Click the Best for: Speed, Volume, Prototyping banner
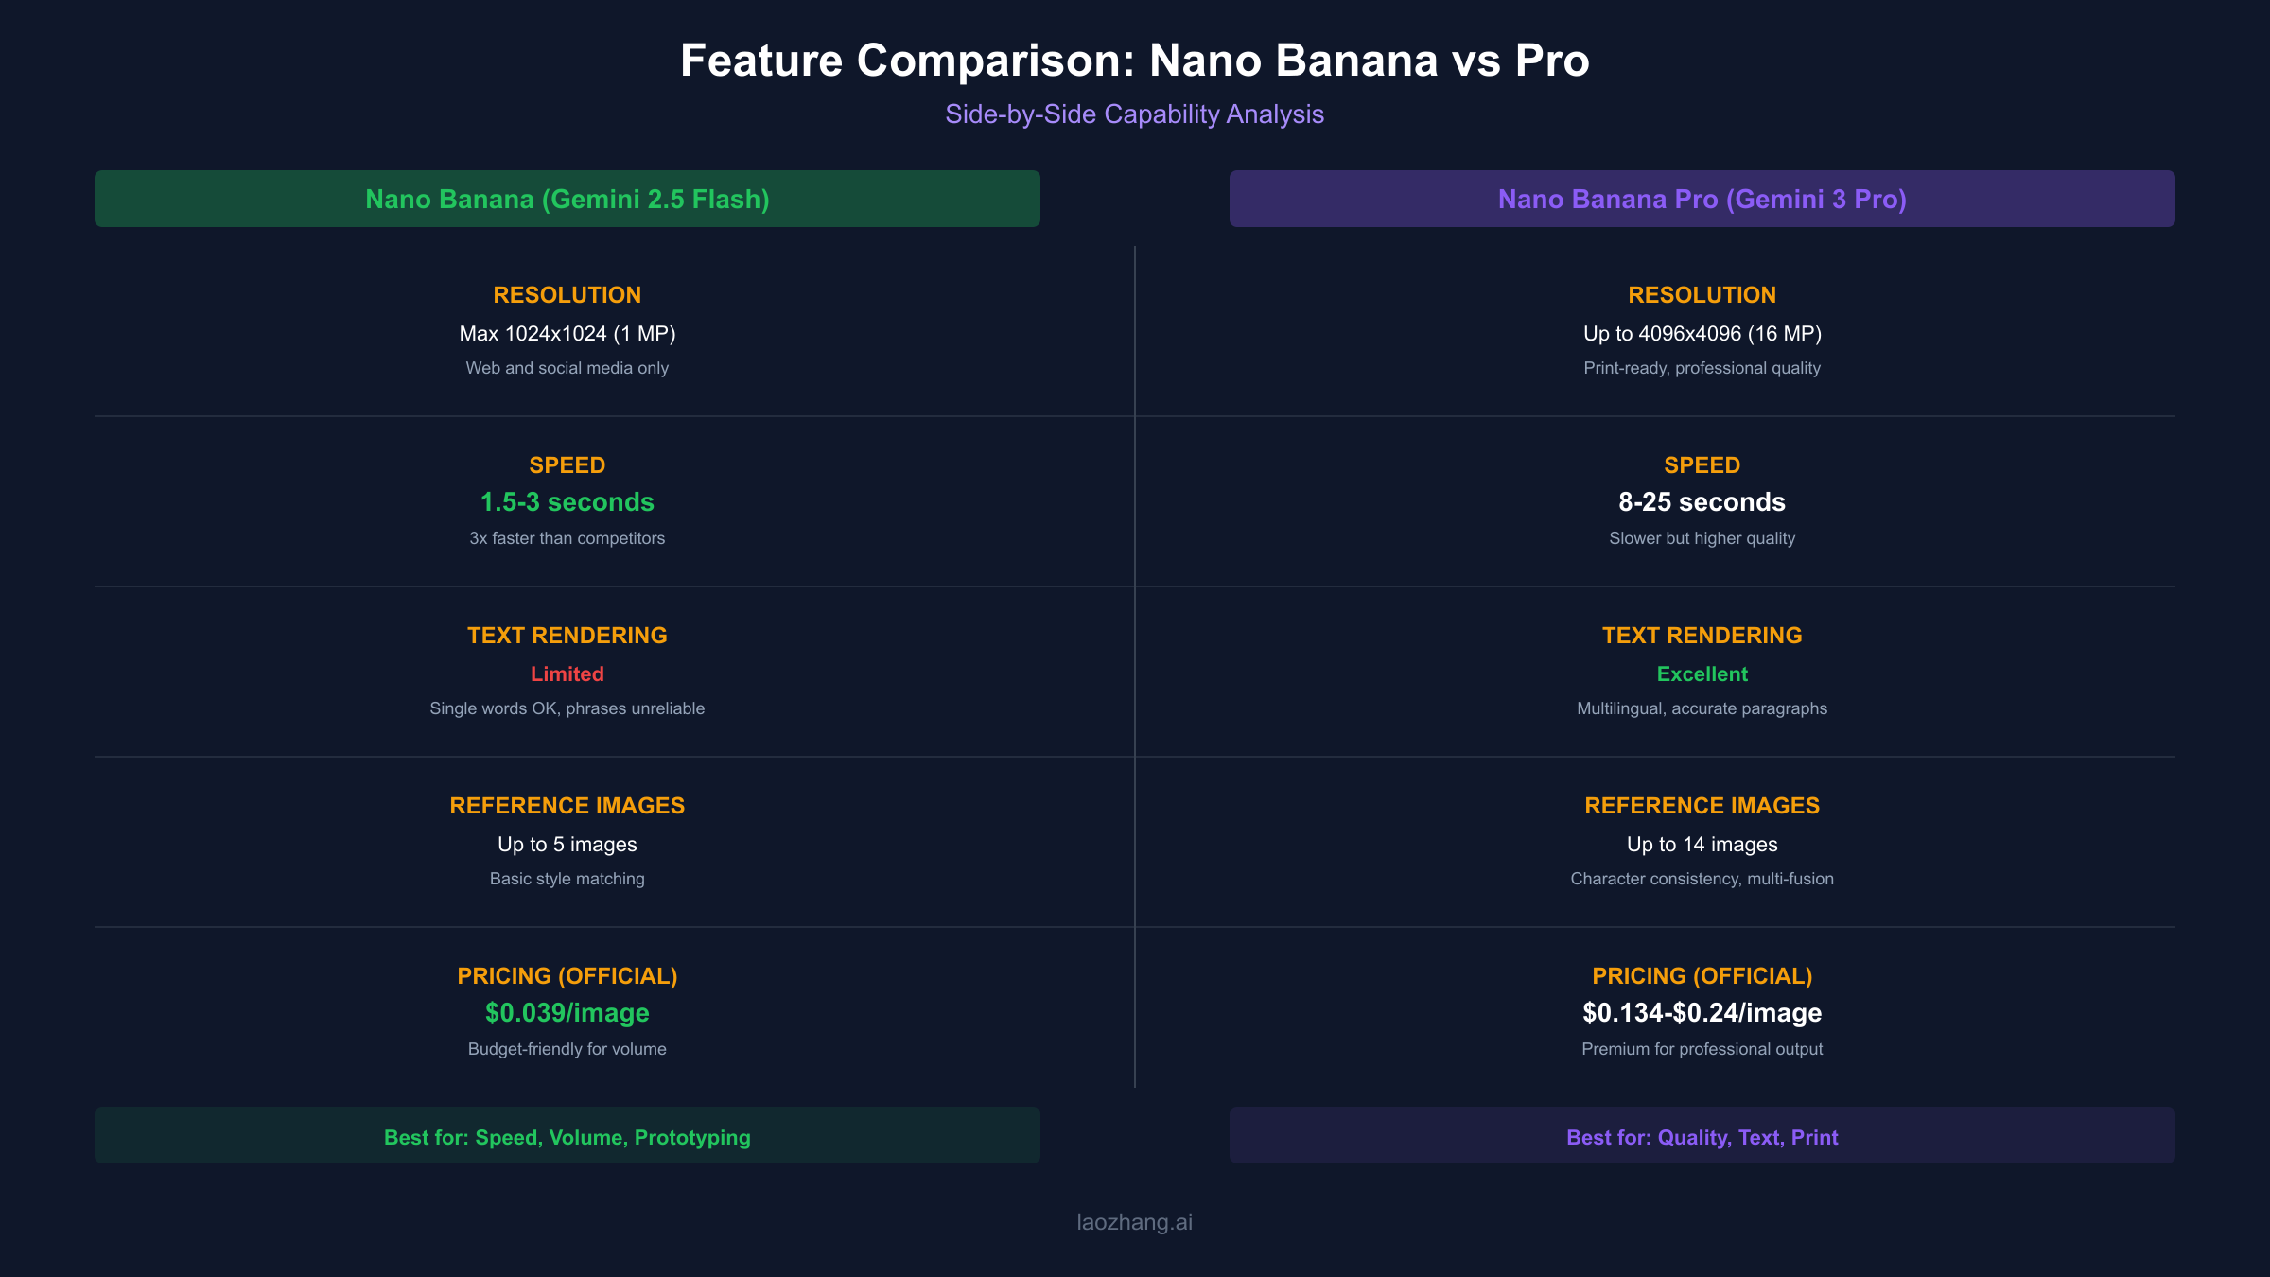Image resolution: width=2270 pixels, height=1277 pixels. (567, 1137)
